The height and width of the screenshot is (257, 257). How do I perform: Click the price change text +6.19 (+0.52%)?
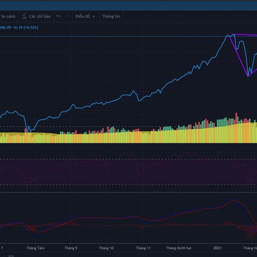coord(26,28)
